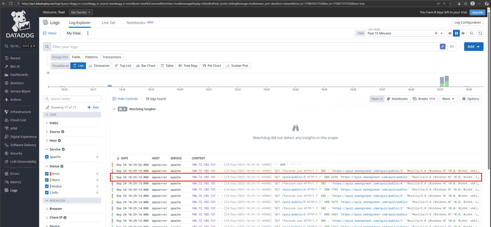Open Log Configuration
This screenshot has width=491, height=227.
[x=467, y=22]
